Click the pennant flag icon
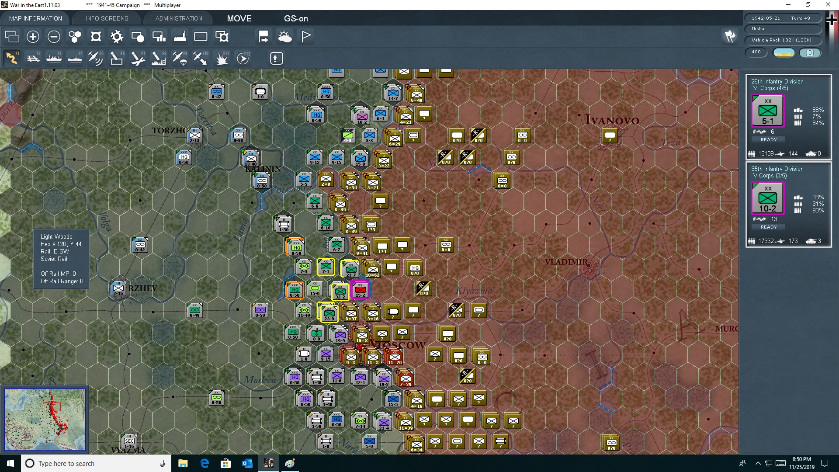Screen dimensions: 839x472 coord(306,37)
